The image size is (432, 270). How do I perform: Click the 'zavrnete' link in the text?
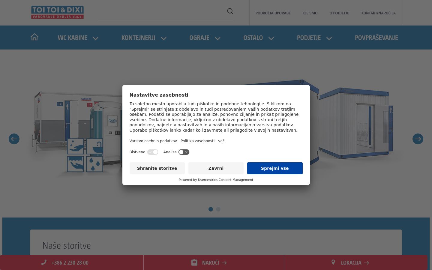pyautogui.click(x=213, y=130)
